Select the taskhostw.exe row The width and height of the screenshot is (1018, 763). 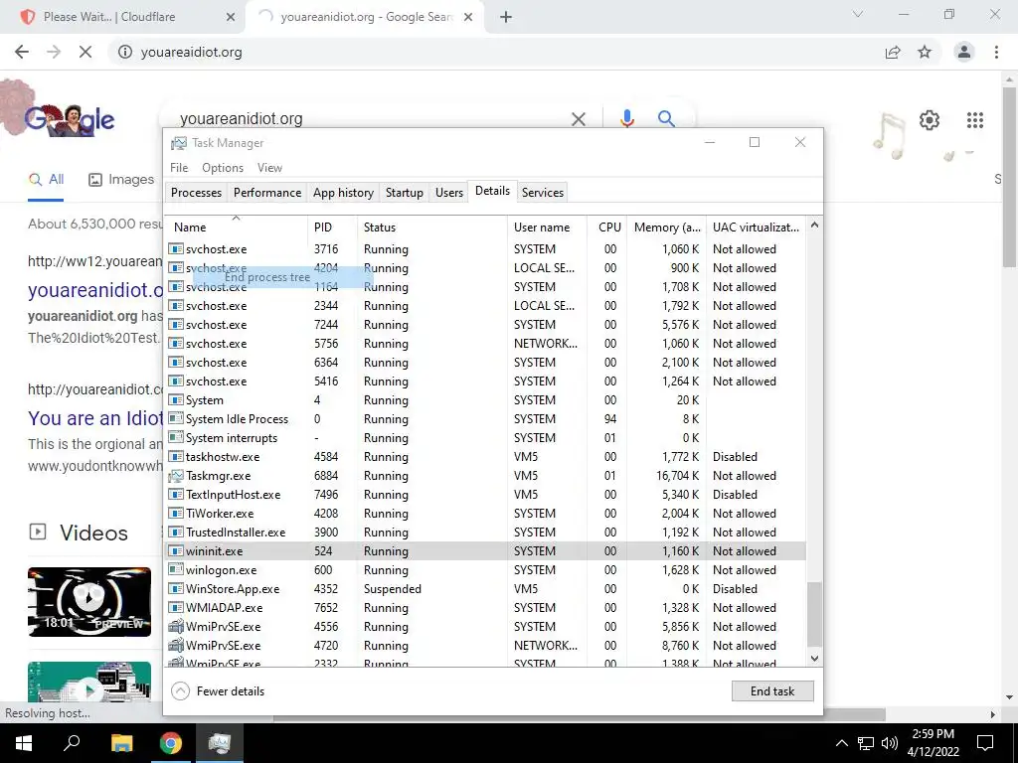[485, 457]
